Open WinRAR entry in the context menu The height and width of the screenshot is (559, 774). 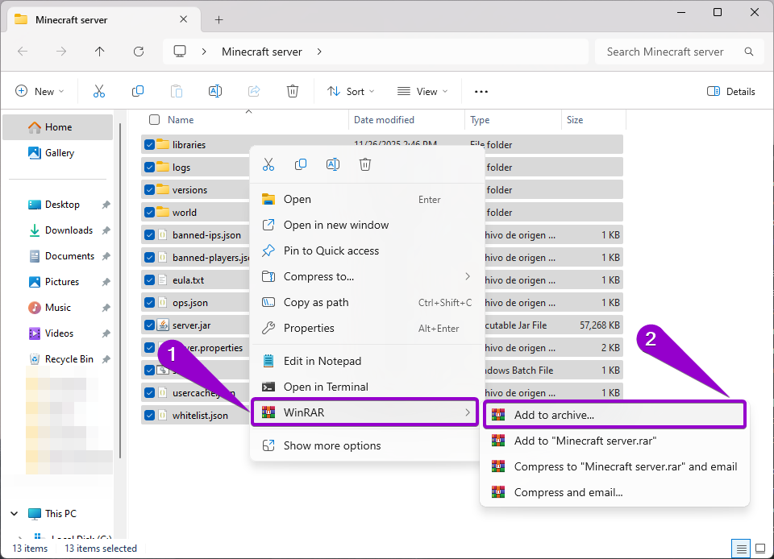(x=364, y=412)
